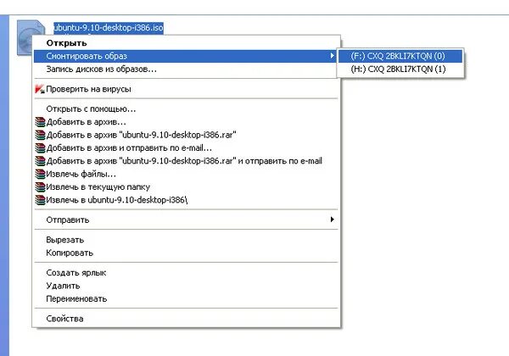
Task: Choose Извлечь в ubuntu-9.10-desktop-i386\
Action: pos(187,200)
